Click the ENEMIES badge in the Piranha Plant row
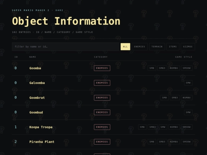Image resolution: width=207 pixels, height=155 pixels. 102,142
